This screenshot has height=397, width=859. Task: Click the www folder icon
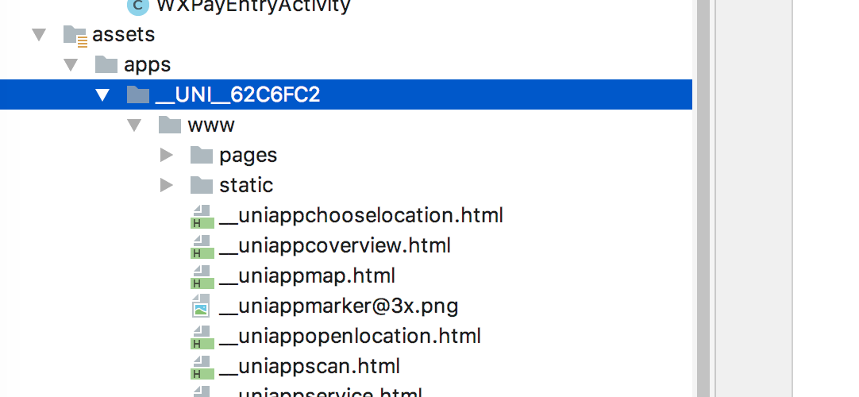pyautogui.click(x=170, y=125)
